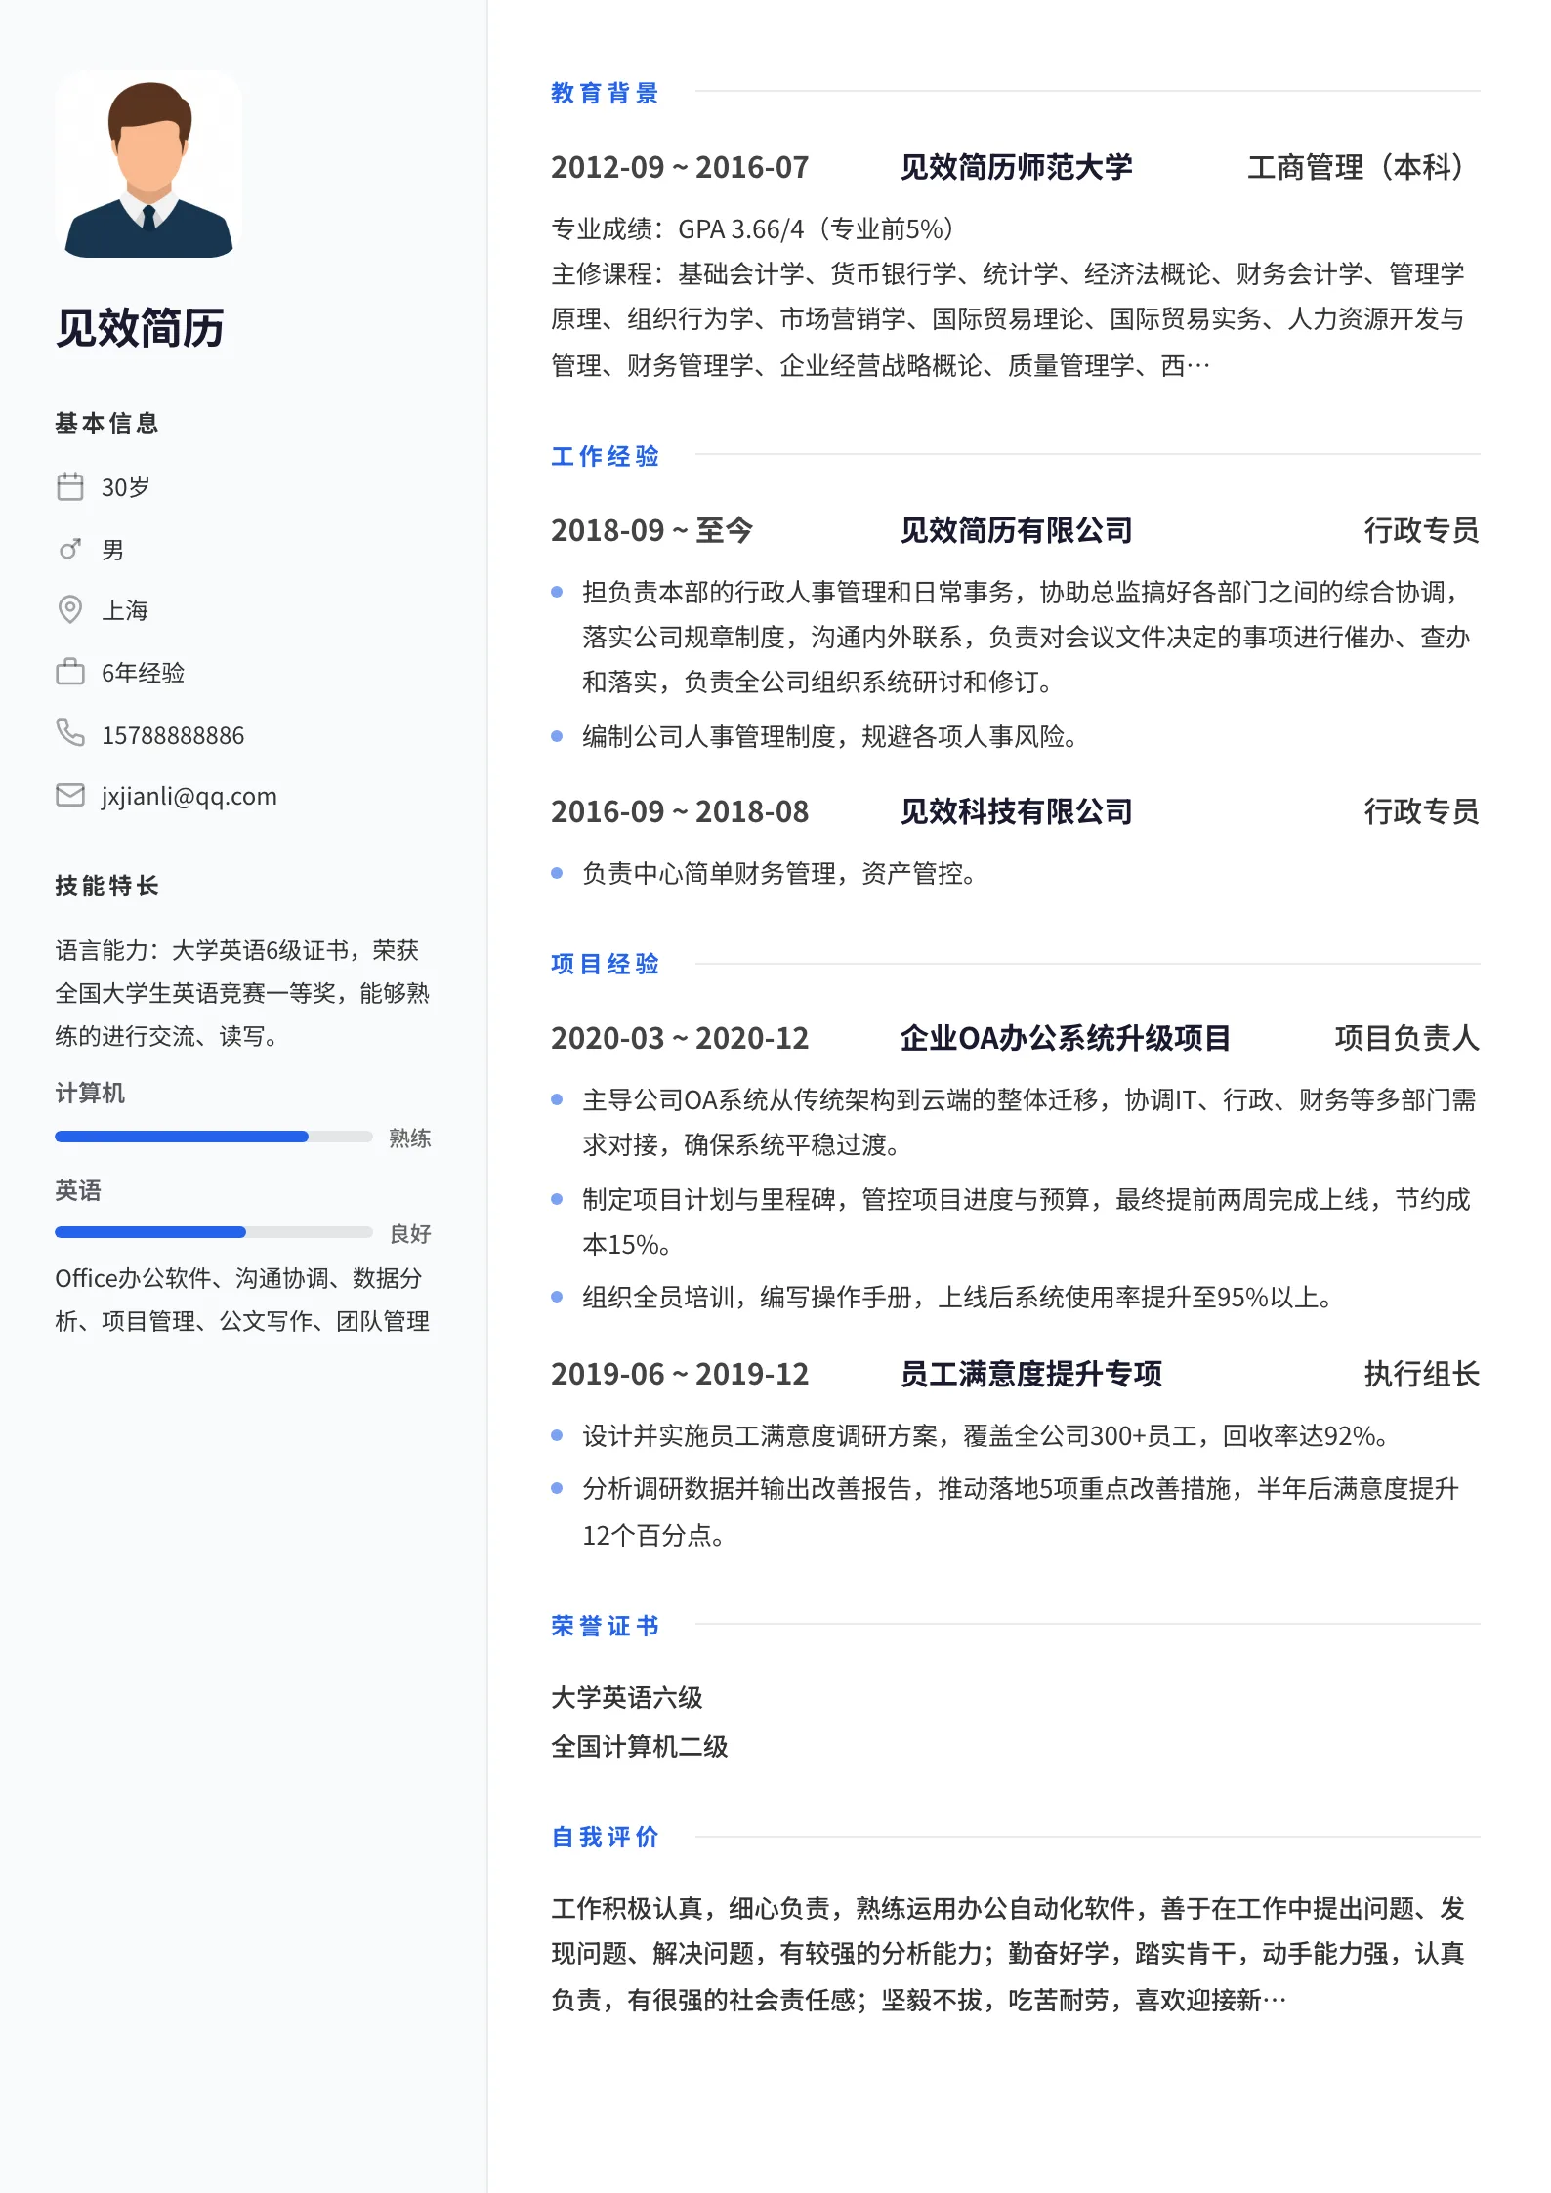
Task: Click the project 员工满意度提升专项
Action: click(1030, 1374)
